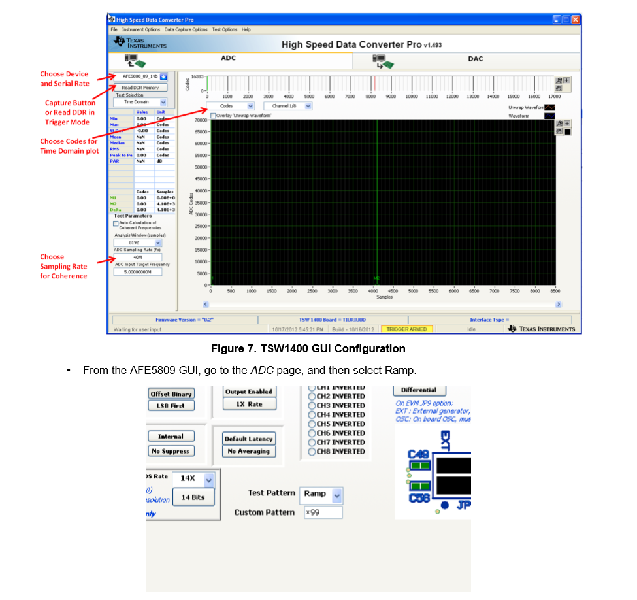
Task: Click High Speed Data Converter Pro title bar icon
Action: (112, 20)
